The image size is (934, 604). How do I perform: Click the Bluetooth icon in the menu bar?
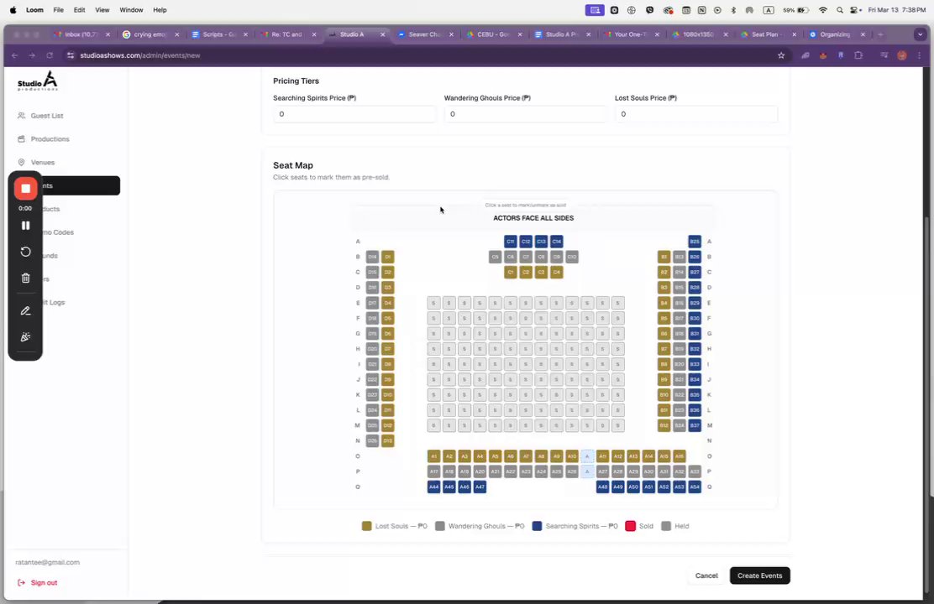[x=733, y=10]
